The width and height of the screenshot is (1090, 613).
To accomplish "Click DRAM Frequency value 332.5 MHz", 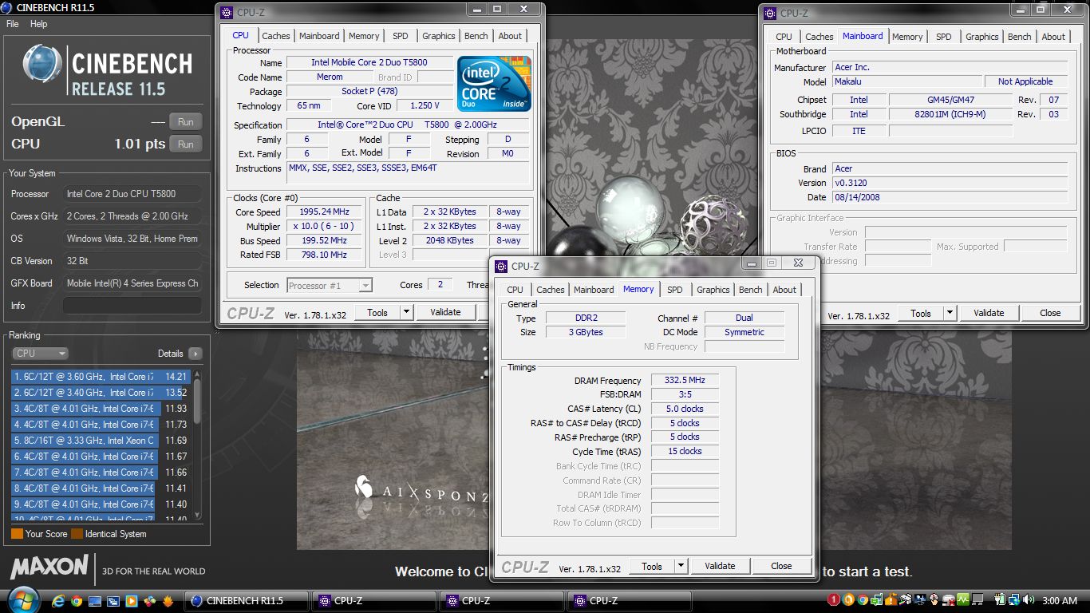I will [685, 381].
